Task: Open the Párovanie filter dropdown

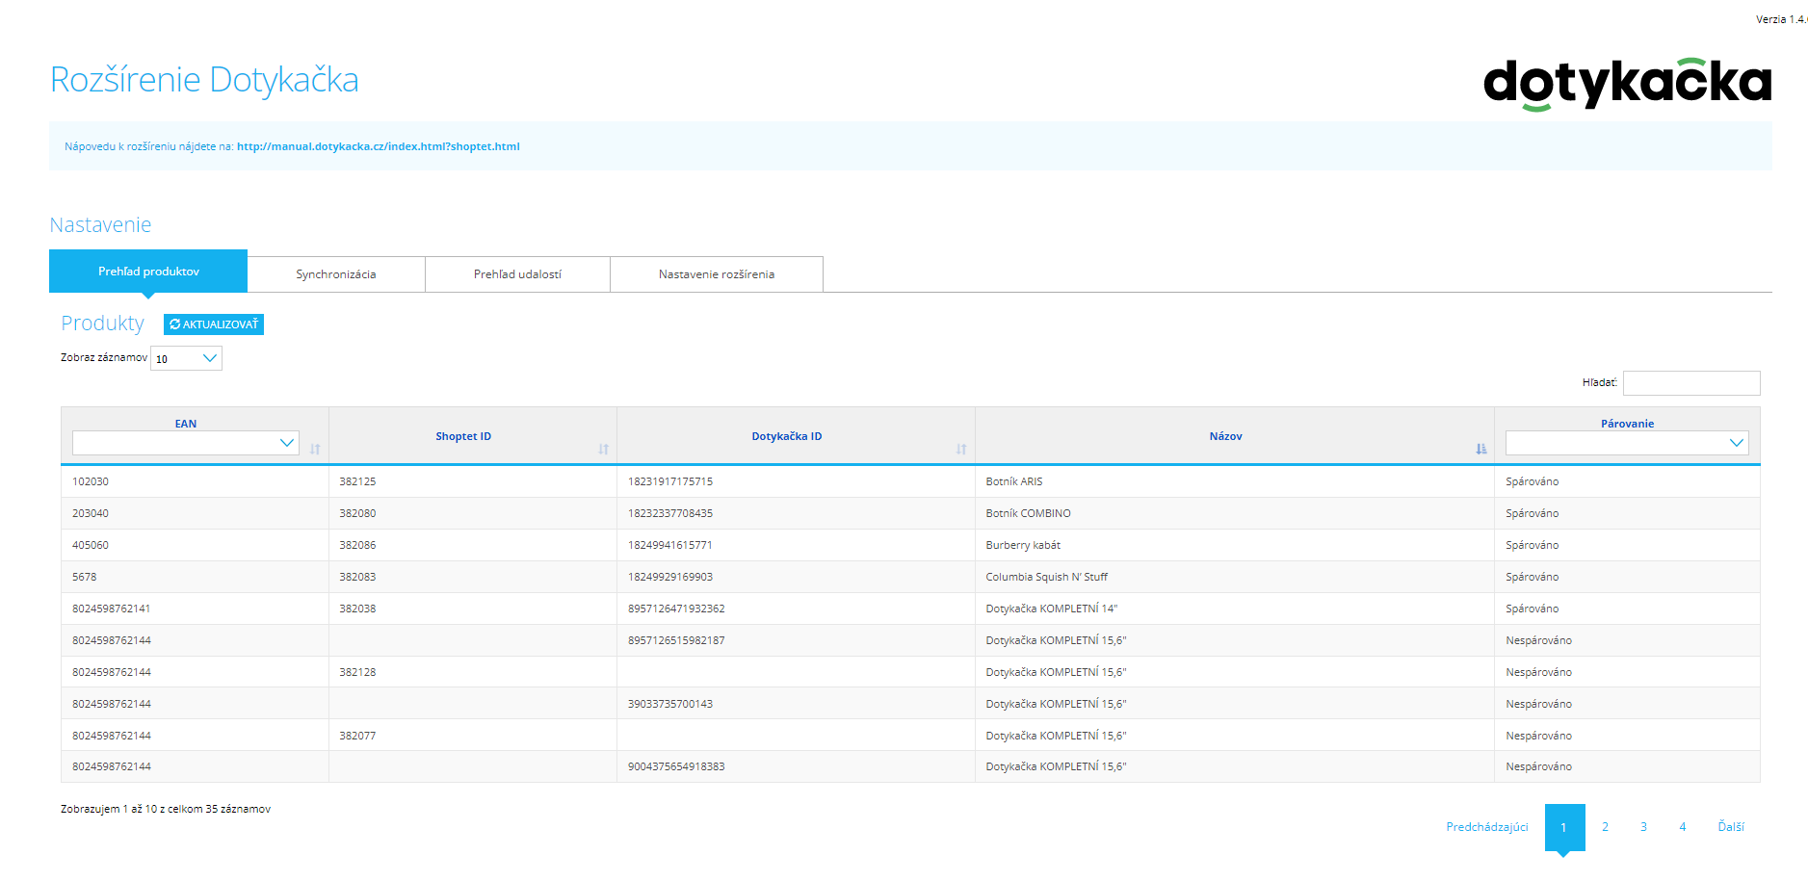Action: click(1627, 443)
